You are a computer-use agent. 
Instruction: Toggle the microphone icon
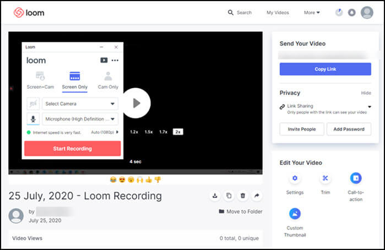click(33, 118)
